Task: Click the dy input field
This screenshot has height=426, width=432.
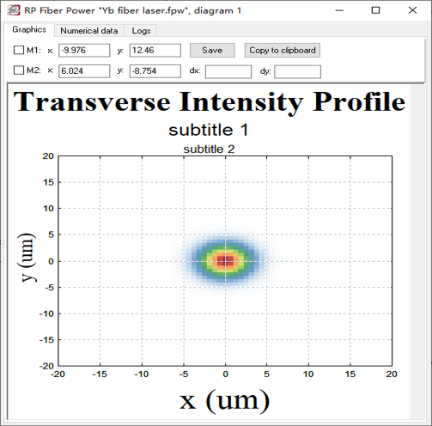Action: 297,71
